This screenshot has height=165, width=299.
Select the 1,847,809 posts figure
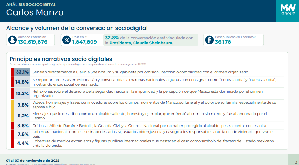click(84, 42)
